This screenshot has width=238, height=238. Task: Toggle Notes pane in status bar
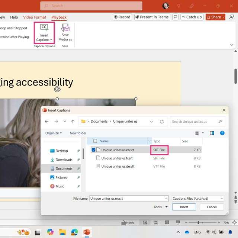tap(128, 222)
